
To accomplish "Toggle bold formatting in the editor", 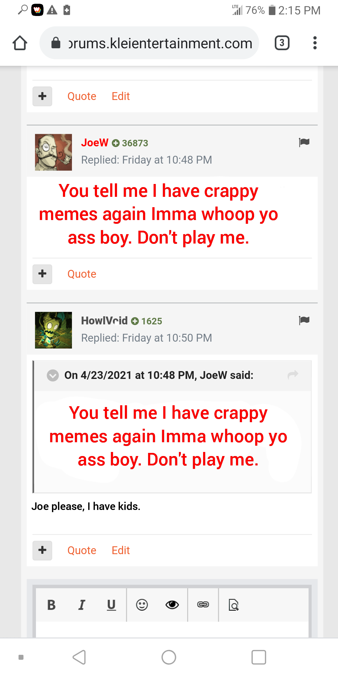I will (51, 605).
